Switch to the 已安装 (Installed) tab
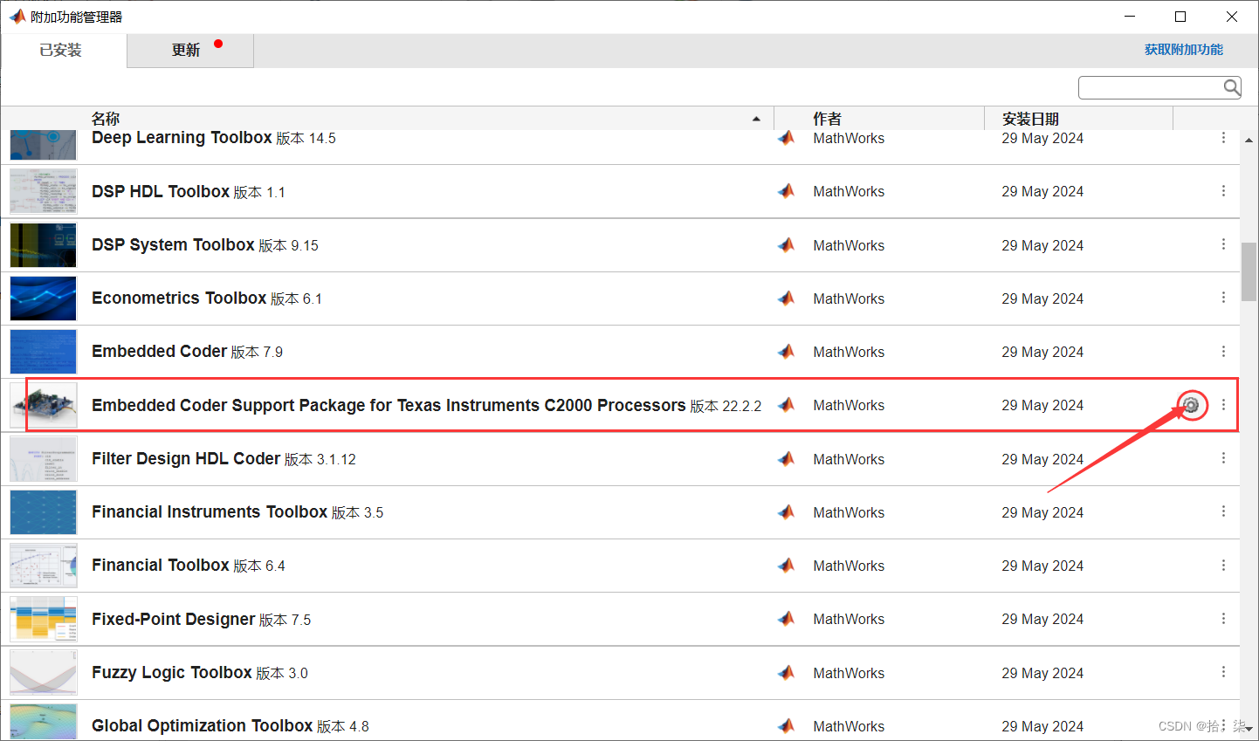 point(64,51)
